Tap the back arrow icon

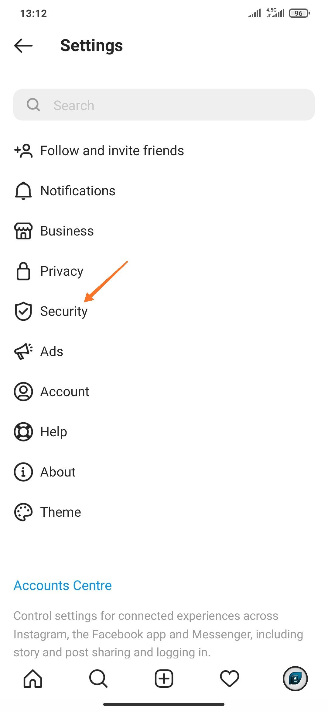[23, 46]
